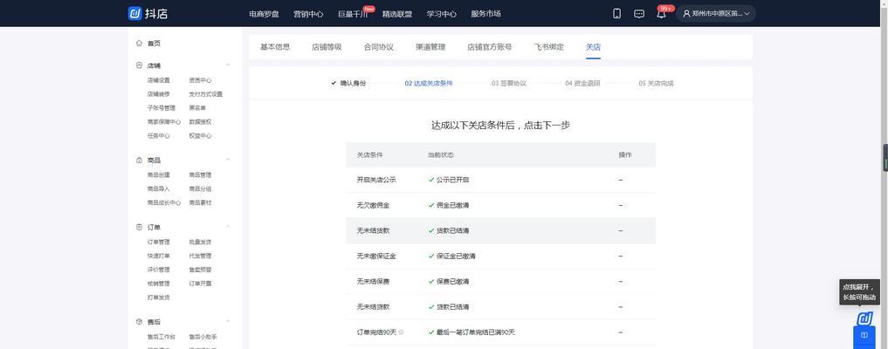Open the message chat icon in header
The height and width of the screenshot is (349, 888).
point(639,14)
